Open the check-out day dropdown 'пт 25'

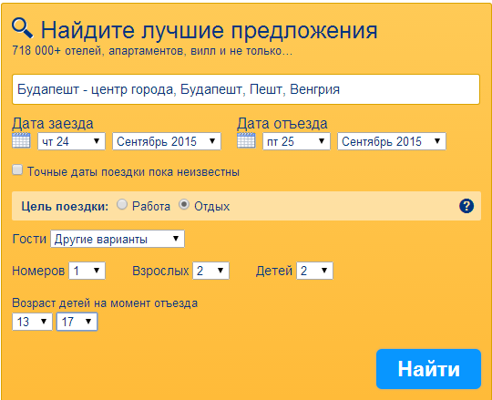[296, 141]
